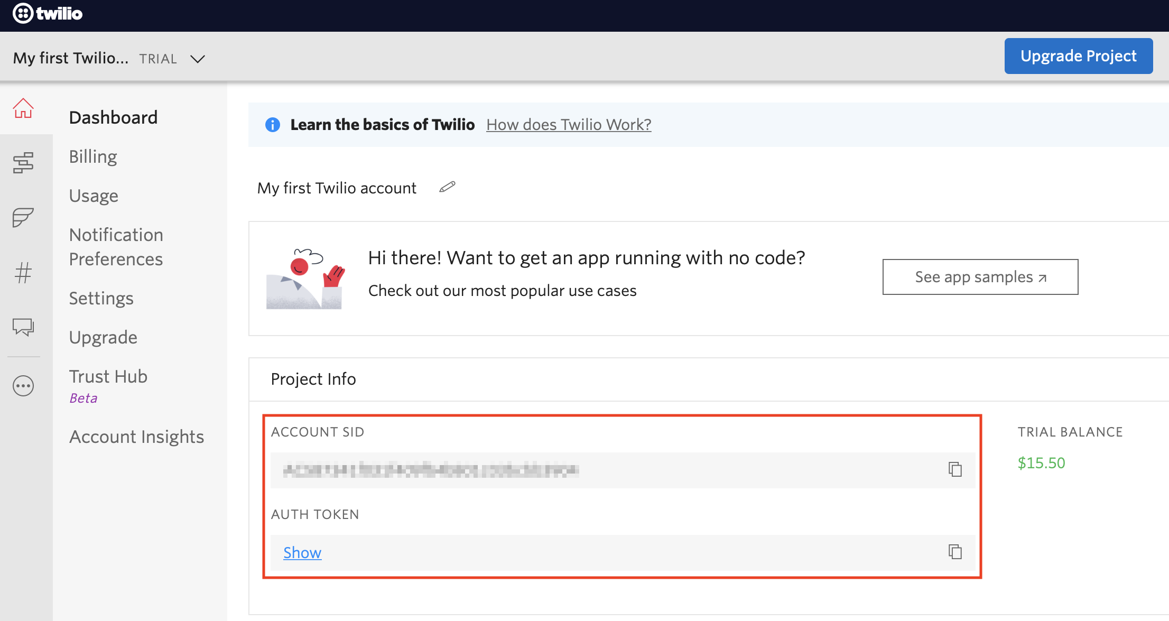Viewport: 1169px width, 621px height.
Task: Open Billing in the side menu
Action: coord(93,157)
